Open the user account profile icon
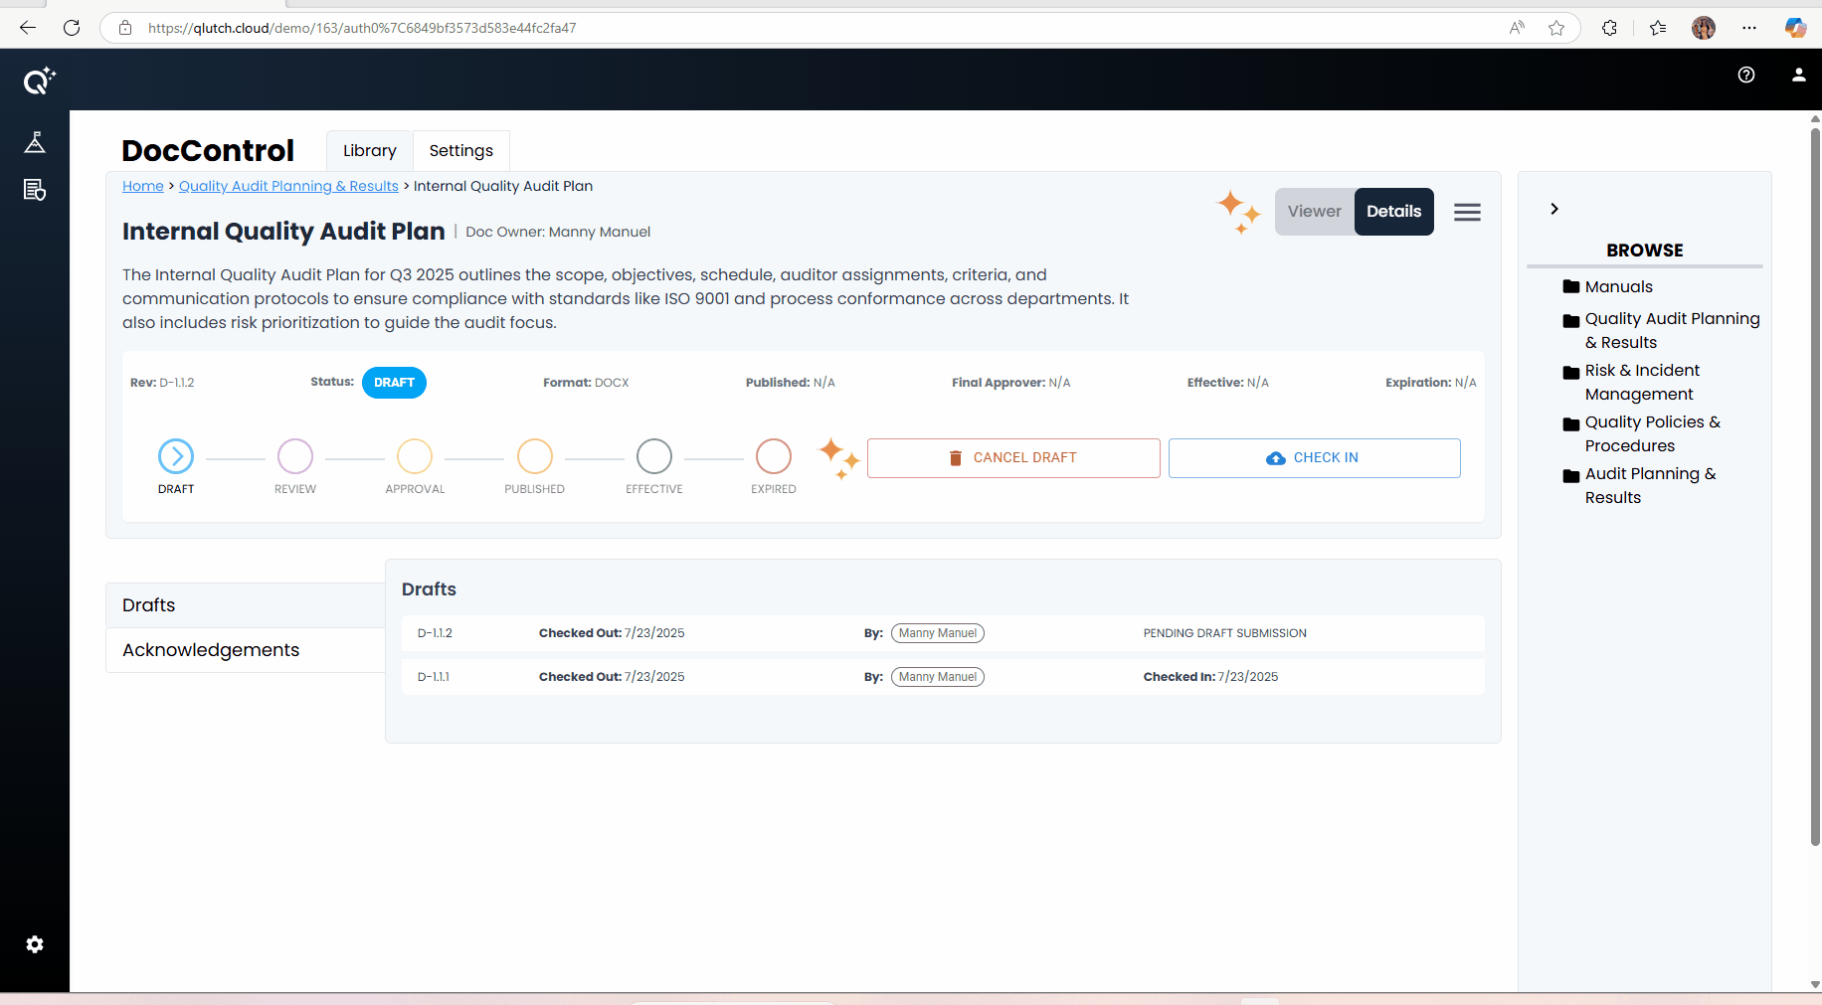 tap(1798, 75)
